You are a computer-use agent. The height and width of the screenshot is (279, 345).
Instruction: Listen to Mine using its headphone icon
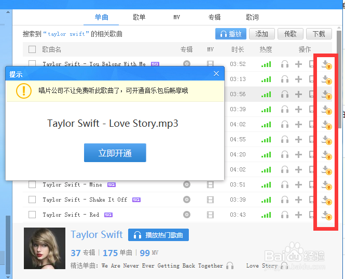point(285,184)
